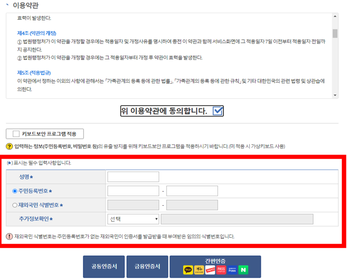This screenshot has height=280, width=347.
Task: Select KakaoTalk simple authentication icon
Action: [x=188, y=269]
